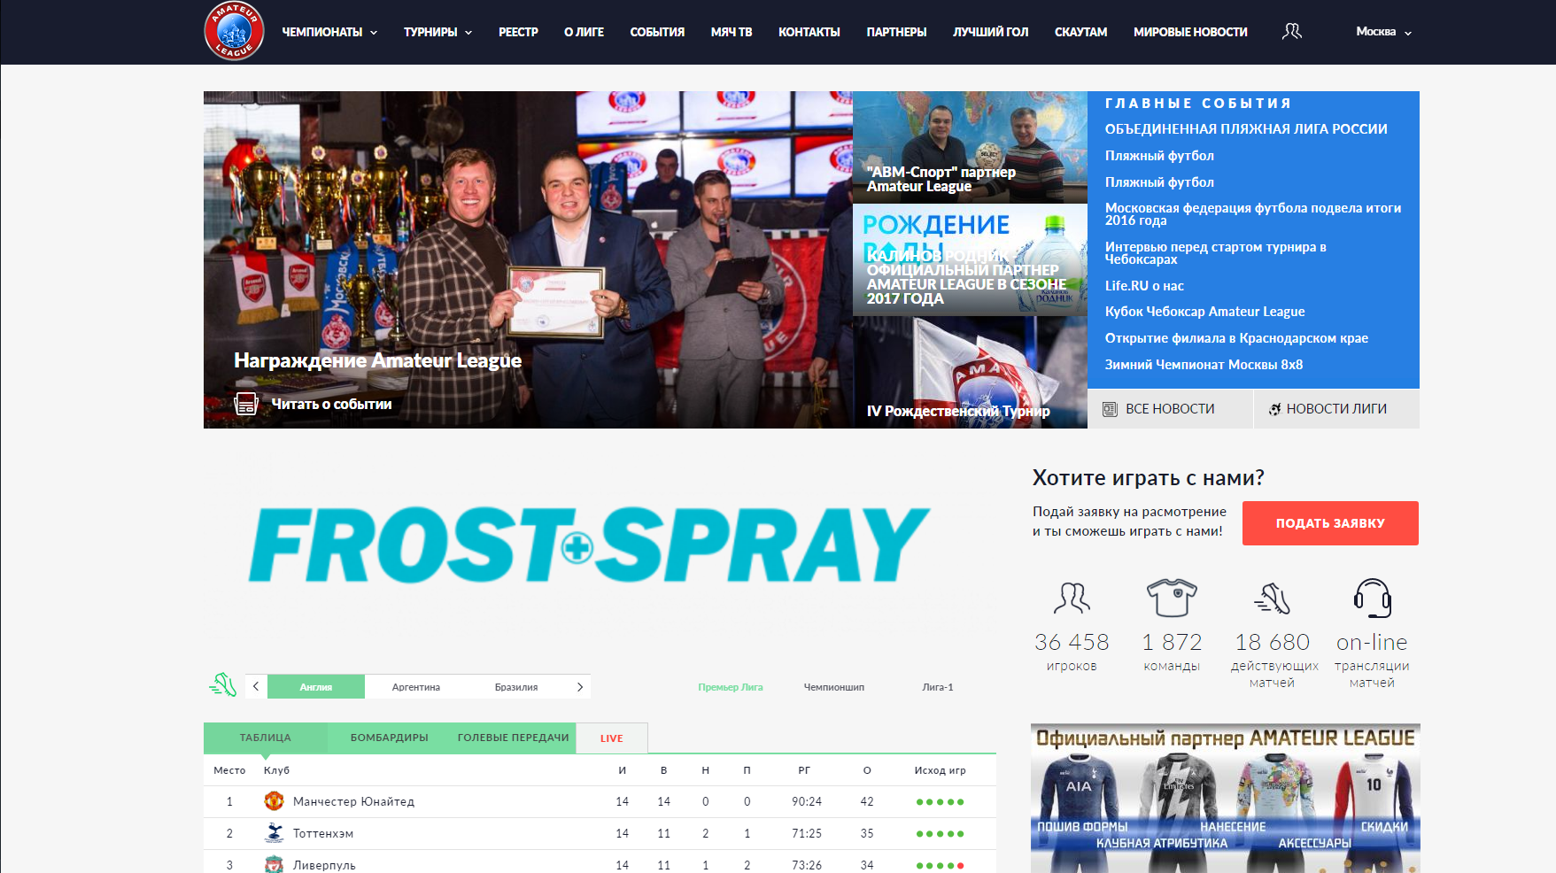The height and width of the screenshot is (873, 1556).
Task: Select the Англия country tab
Action: (316, 686)
